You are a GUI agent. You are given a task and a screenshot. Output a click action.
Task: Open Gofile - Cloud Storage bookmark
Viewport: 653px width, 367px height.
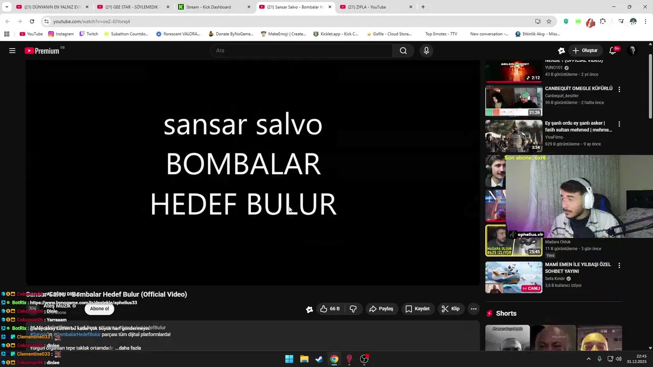[389, 34]
